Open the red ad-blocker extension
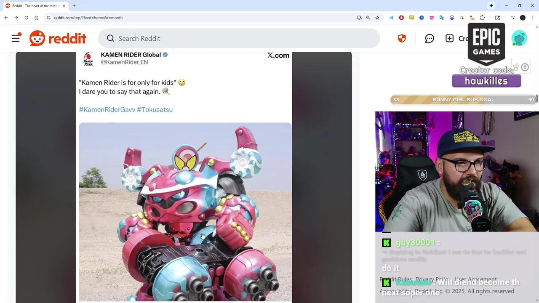539x303 pixels. [401, 18]
